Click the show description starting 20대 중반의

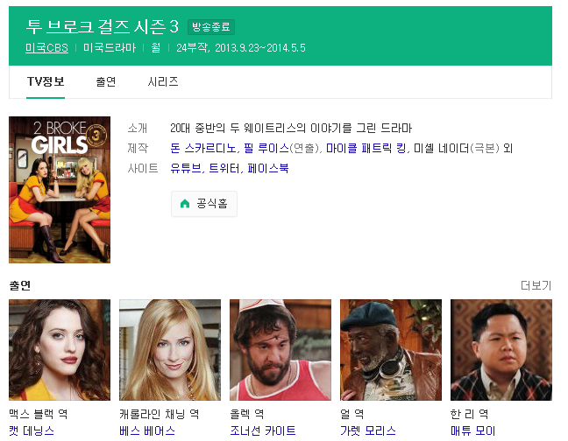click(291, 128)
